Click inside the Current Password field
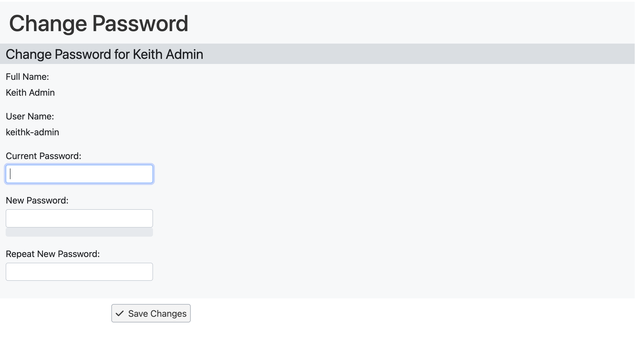This screenshot has width=637, height=338. pos(79,174)
